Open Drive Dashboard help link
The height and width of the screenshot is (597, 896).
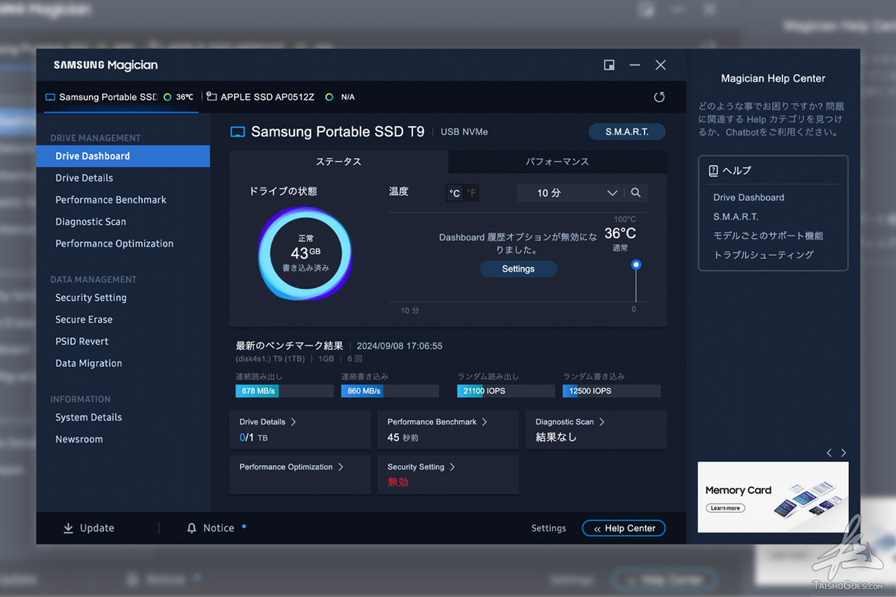coord(748,198)
